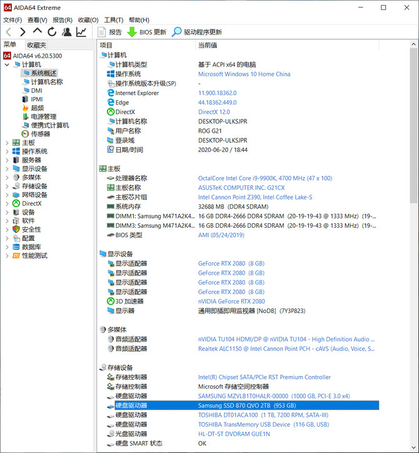This screenshot has height=453, width=419.
Task: Click the vertical scrollbar down arrow
Action: pos(413,448)
